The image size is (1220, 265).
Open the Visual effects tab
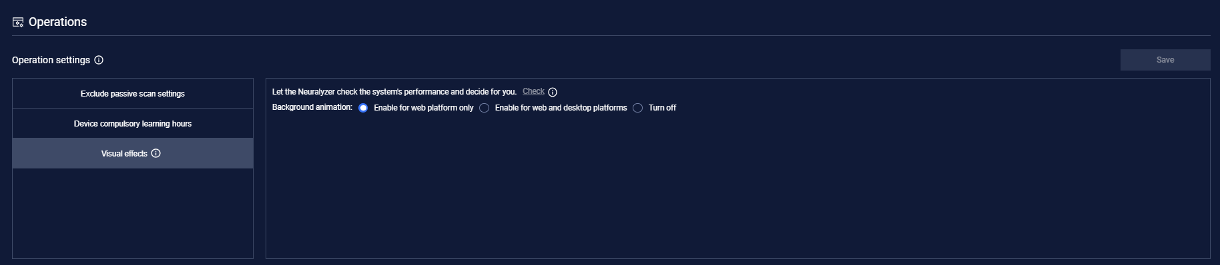[x=133, y=153]
